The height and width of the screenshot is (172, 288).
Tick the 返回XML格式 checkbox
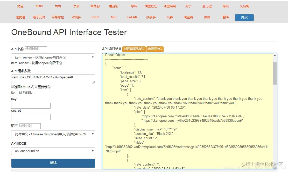tap(12, 87)
